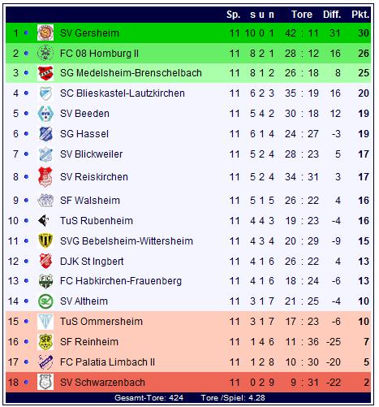This screenshot has height=407, width=379.
Task: Click the FC Habkirchen-Frauenberg team name
Action: pos(121,281)
